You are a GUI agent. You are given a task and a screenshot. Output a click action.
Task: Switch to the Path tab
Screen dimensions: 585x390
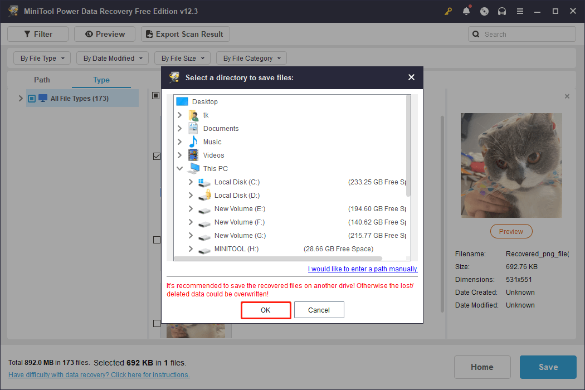[x=42, y=80]
